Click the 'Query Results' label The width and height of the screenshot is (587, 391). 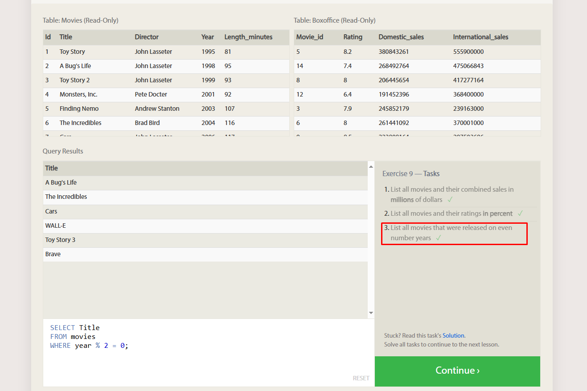[x=63, y=151]
